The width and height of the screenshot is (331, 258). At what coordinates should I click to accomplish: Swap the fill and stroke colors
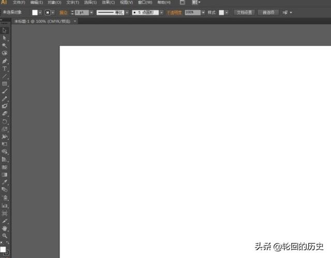click(x=8, y=242)
